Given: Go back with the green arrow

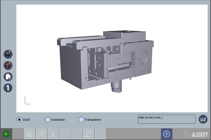Looking at the screenshot, I should 7,134.
